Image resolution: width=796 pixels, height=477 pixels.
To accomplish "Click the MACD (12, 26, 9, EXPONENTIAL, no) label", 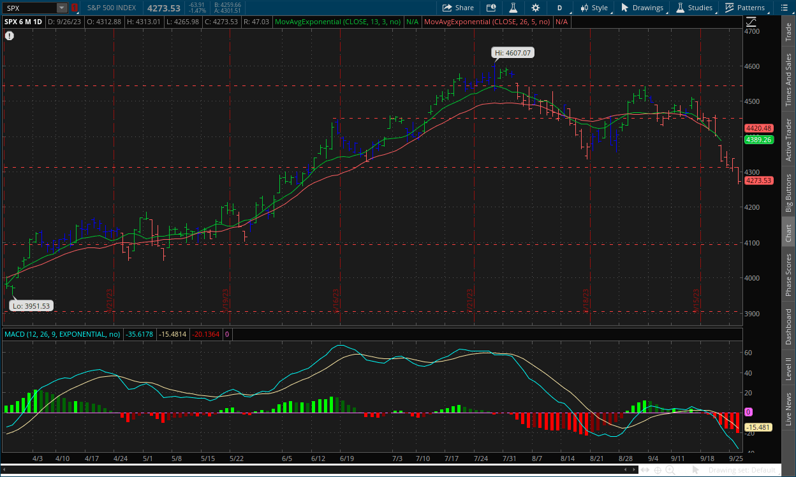I will point(63,334).
